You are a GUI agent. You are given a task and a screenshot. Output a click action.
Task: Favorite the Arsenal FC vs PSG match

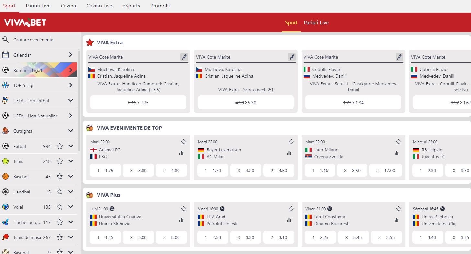click(184, 142)
